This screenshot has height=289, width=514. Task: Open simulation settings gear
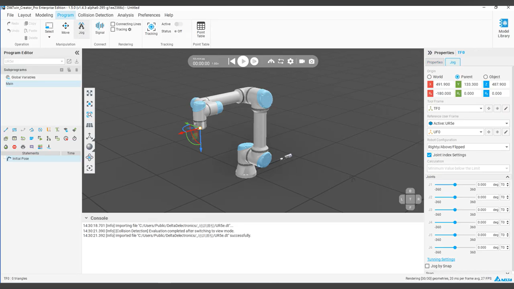(x=290, y=61)
